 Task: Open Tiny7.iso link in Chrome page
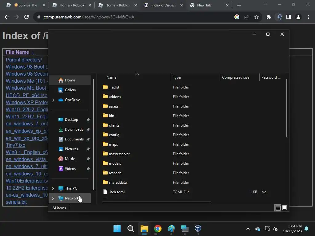[x=15, y=145]
